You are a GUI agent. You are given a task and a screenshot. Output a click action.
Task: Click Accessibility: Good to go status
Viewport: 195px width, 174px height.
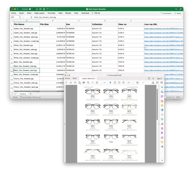click(30, 97)
